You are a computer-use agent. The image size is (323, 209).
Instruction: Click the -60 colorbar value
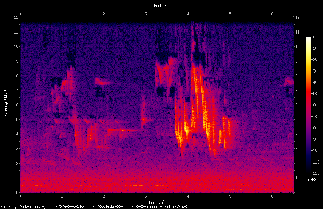[x=314, y=105]
